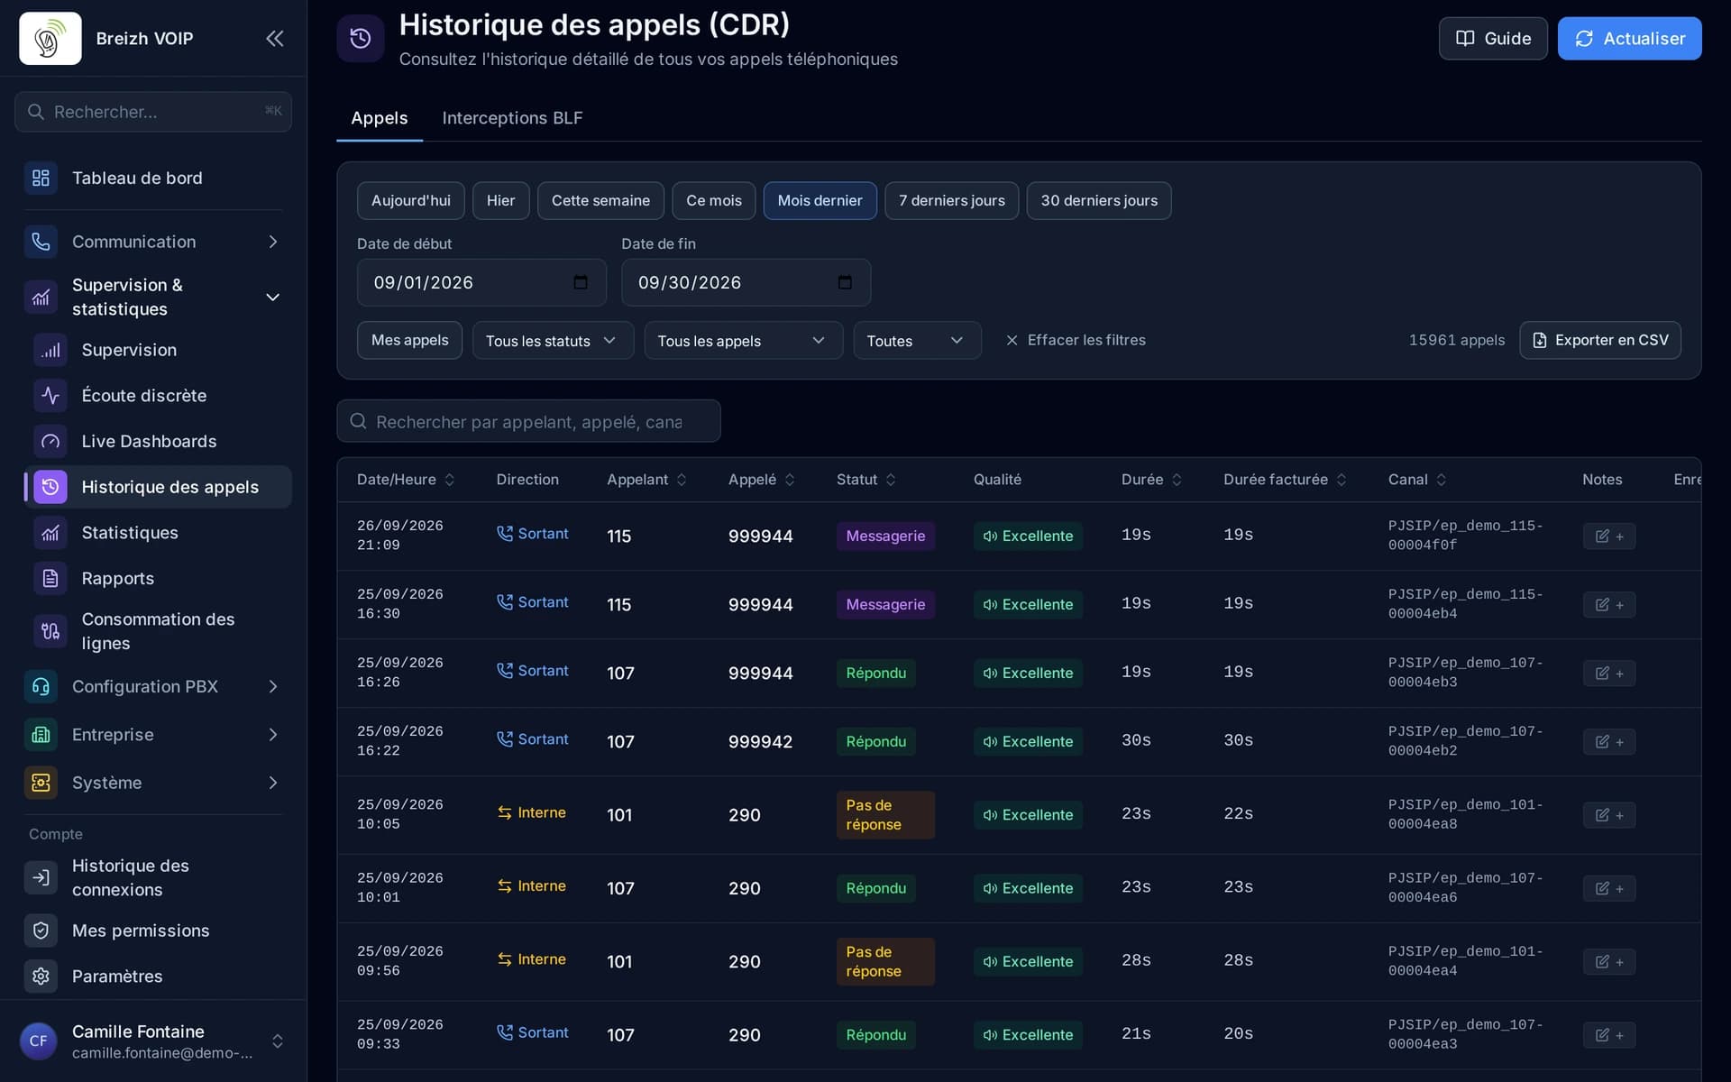Switch to Interceptions BLF tab
Image resolution: width=1731 pixels, height=1082 pixels.
coord(512,118)
